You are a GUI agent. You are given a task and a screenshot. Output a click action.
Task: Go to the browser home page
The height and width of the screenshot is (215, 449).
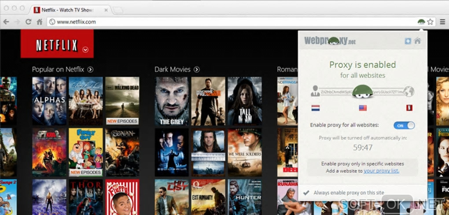point(40,22)
